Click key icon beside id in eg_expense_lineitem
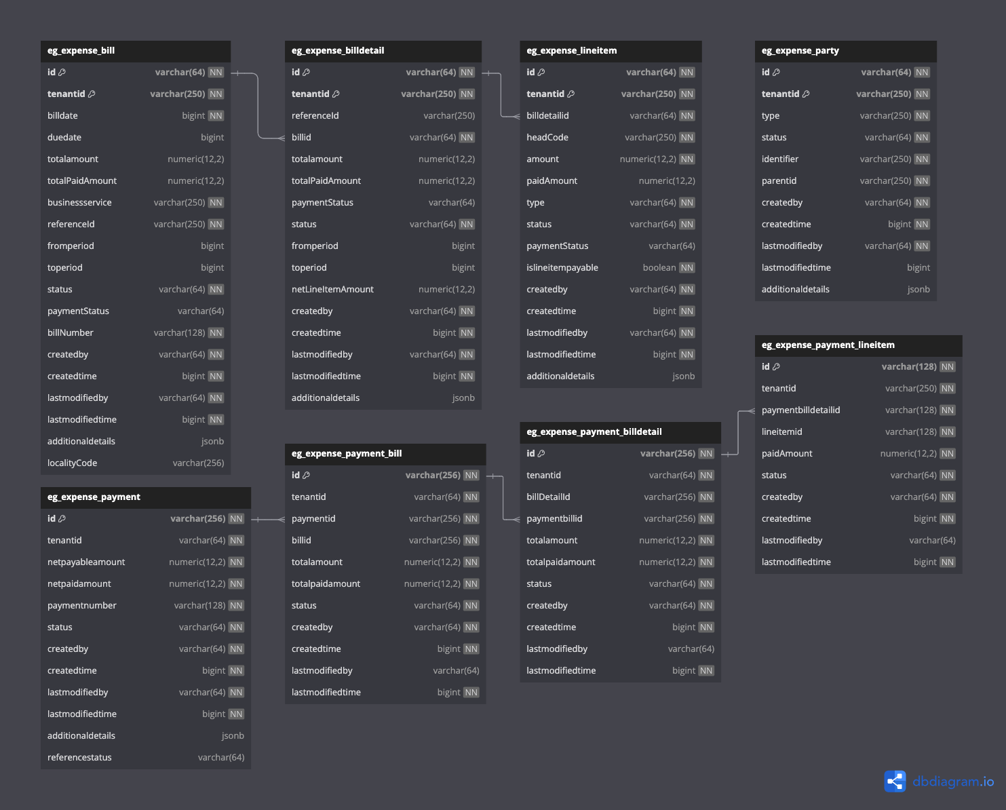Viewport: 1006px width, 810px height. coord(541,72)
